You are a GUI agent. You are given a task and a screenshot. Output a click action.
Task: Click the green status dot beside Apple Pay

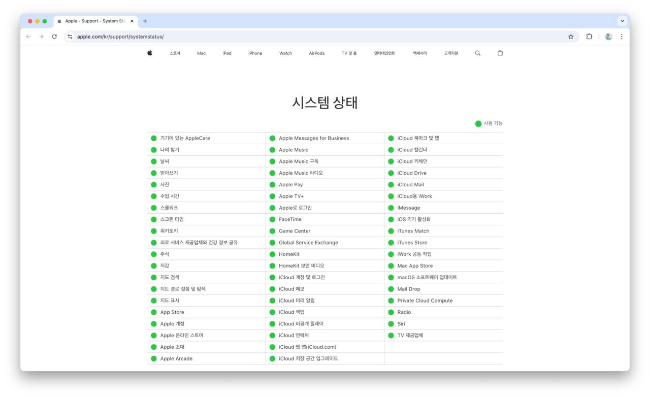click(x=272, y=185)
